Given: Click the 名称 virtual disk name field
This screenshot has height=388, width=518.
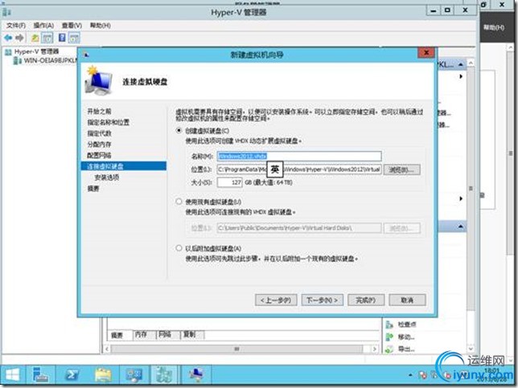Looking at the screenshot, I should pos(299,156).
